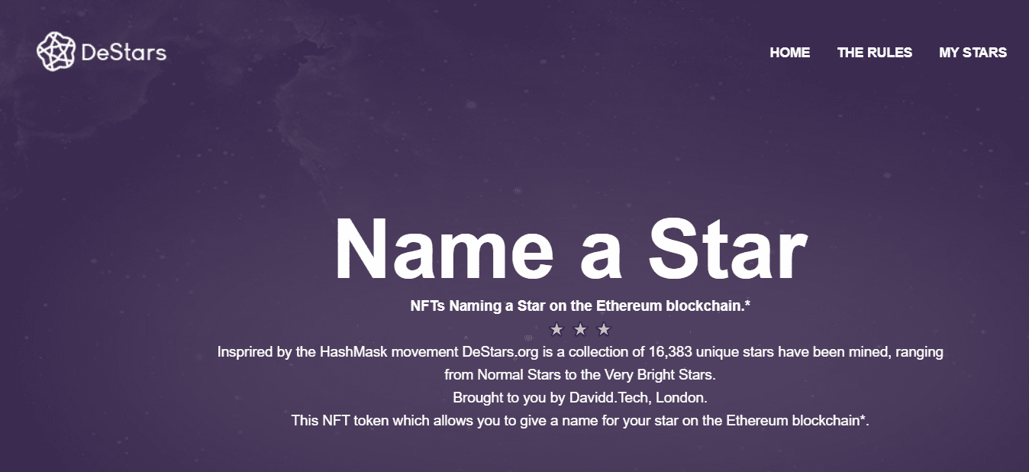Click the "NFTs Naming a Star" subtitle
The width and height of the screenshot is (1029, 472).
point(580,306)
